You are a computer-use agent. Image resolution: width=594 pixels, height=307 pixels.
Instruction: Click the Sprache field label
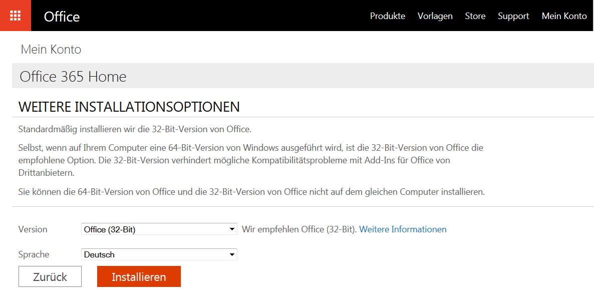[34, 254]
